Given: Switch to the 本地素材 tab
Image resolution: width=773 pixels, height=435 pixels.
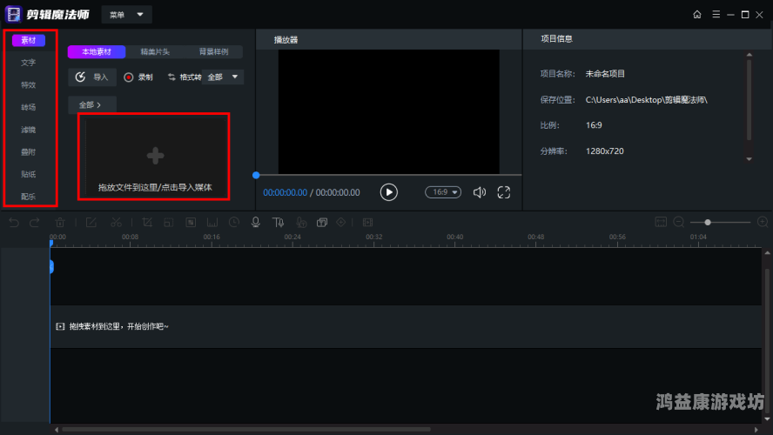Looking at the screenshot, I should 97,51.
